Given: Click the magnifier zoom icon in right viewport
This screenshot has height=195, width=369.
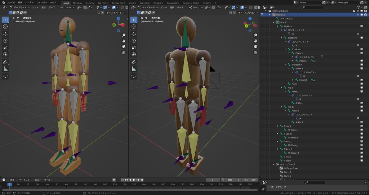Looking at the screenshot, I should point(255,35).
